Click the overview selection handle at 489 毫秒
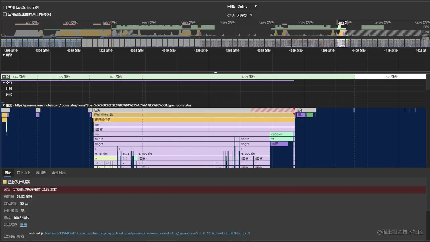This screenshot has width=430, height=242. 338,23
